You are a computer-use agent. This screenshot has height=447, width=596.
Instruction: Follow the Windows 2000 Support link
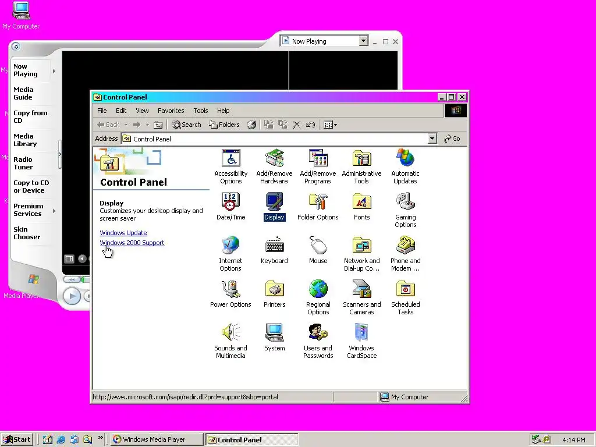(x=132, y=243)
